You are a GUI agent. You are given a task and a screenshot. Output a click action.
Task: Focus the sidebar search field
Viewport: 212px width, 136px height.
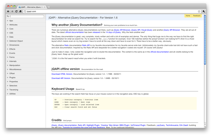coord(27,17)
